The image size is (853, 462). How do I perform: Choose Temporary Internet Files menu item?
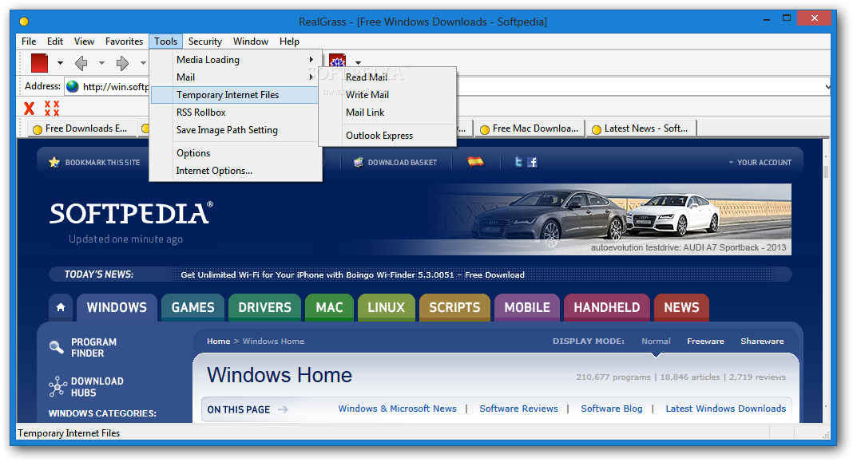pos(236,95)
